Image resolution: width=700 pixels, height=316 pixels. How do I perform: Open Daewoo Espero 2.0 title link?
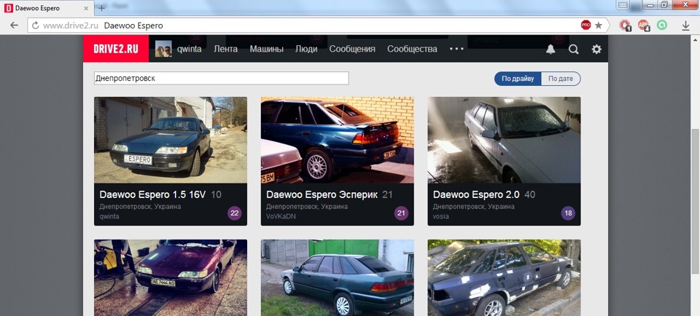click(x=476, y=195)
